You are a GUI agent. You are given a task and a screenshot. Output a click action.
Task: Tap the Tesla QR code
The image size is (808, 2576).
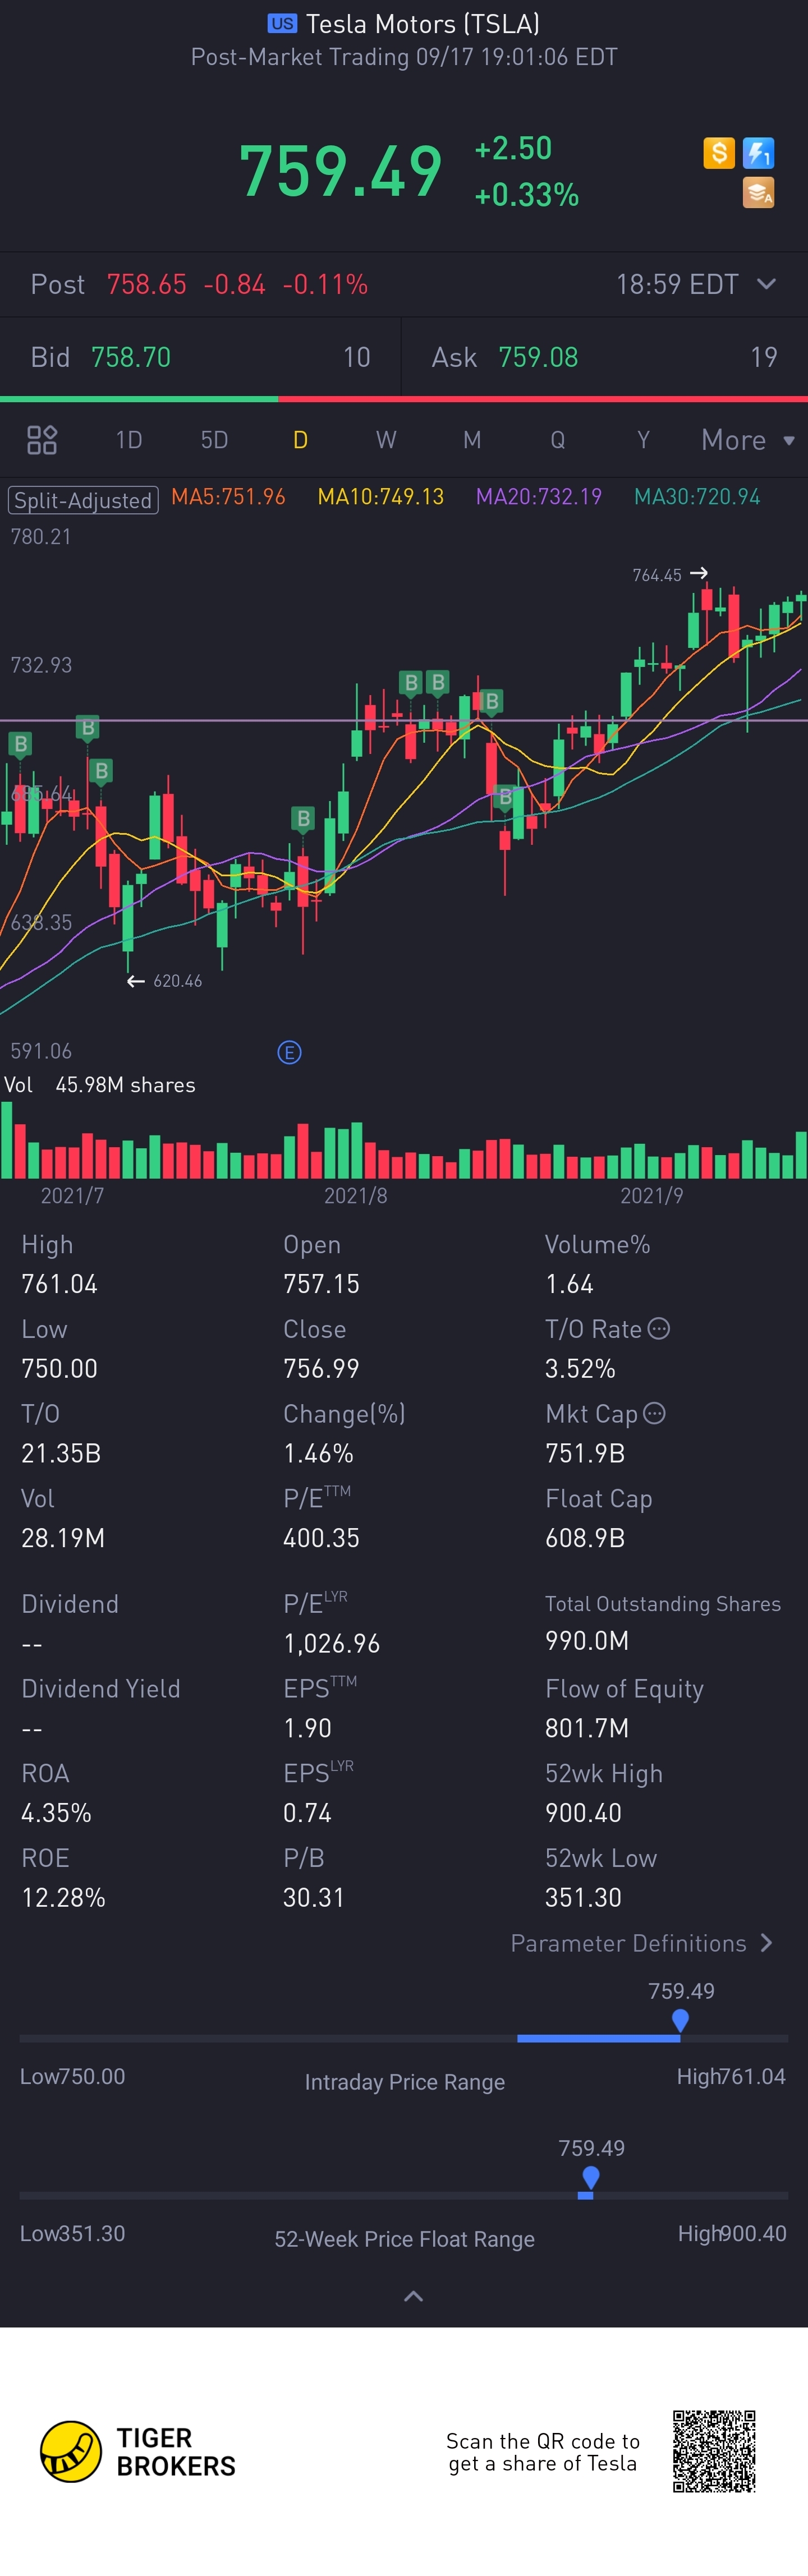pos(713,2451)
